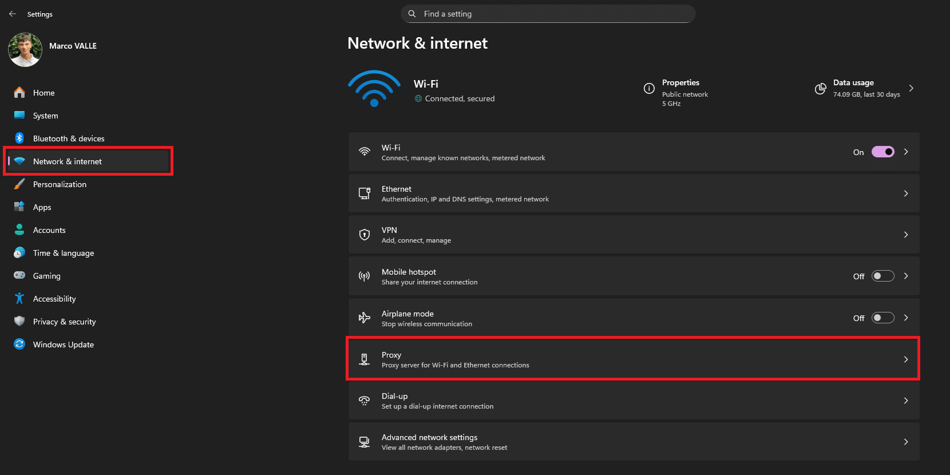Click the Marco VALLE profile picture
Viewport: 950px width, 475px height.
tap(25, 50)
